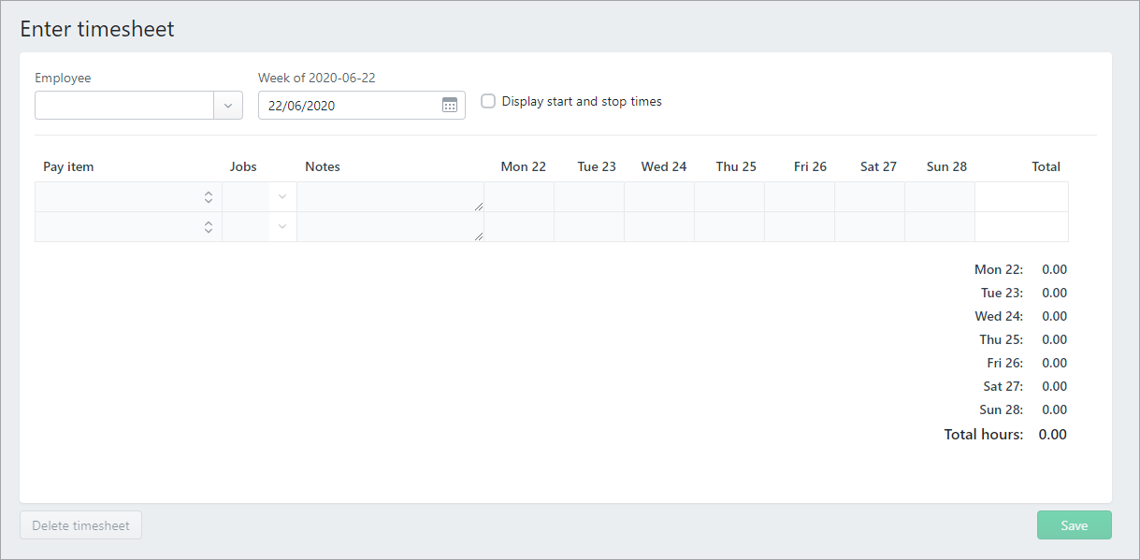Expand first row Jobs dropdown

point(281,197)
